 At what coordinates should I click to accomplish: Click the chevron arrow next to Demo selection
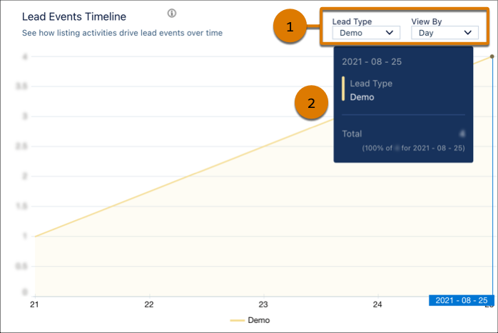390,32
